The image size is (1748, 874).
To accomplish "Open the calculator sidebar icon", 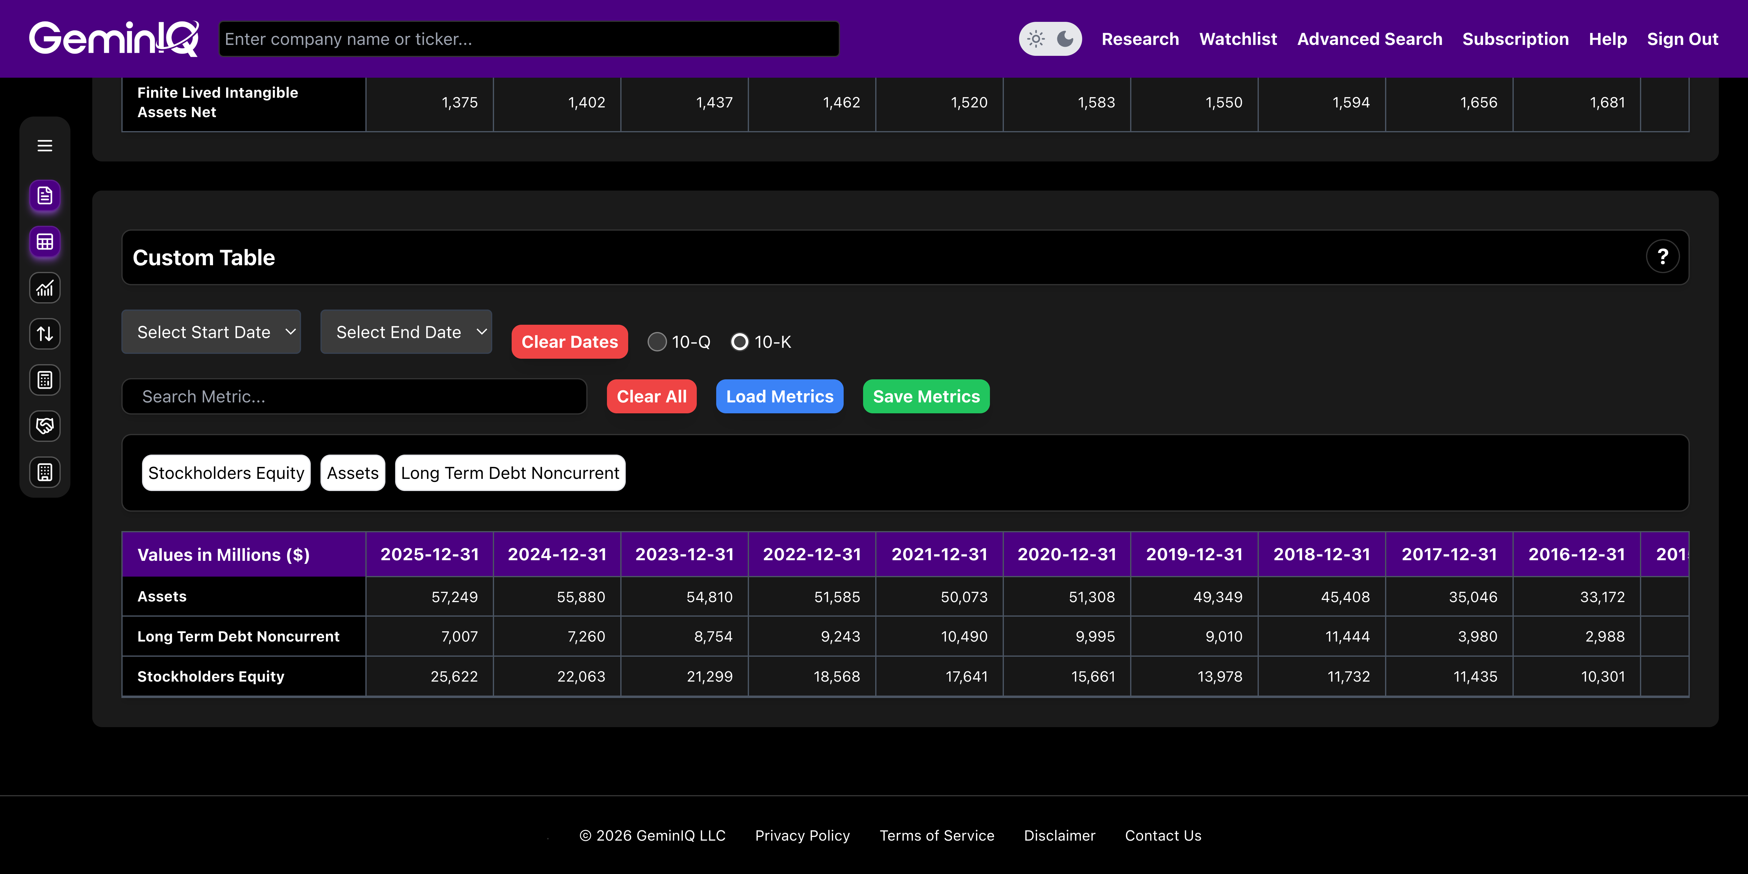I will point(45,380).
